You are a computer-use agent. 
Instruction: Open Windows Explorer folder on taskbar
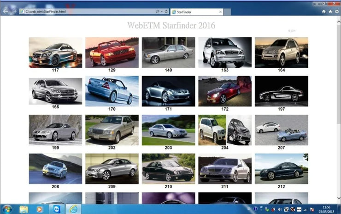coord(24,208)
